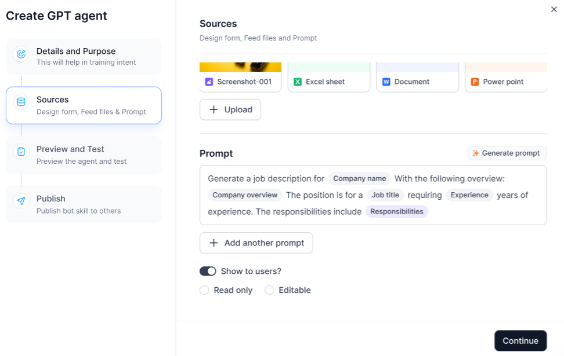Open the Publish step
Screen dimensions: 564x356
pyautogui.click(x=83, y=204)
